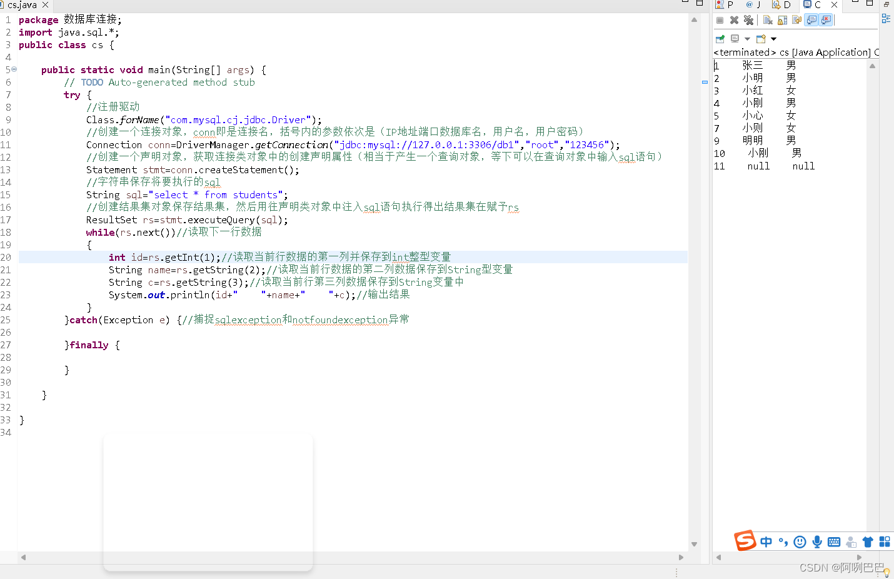The width and height of the screenshot is (894, 579).
Task: Click the Restore icon in the right trim
Action: (886, 4)
